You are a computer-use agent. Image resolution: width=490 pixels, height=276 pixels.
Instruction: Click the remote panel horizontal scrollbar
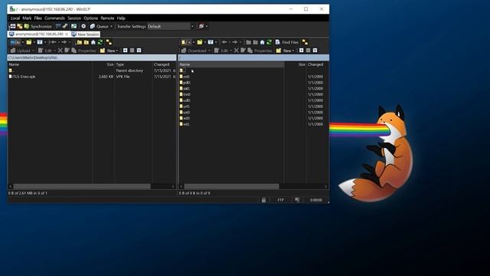pyautogui.click(x=231, y=186)
